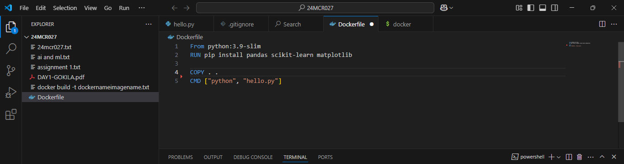Split the editor to the right
This screenshot has width=624, height=164.
[x=602, y=24]
